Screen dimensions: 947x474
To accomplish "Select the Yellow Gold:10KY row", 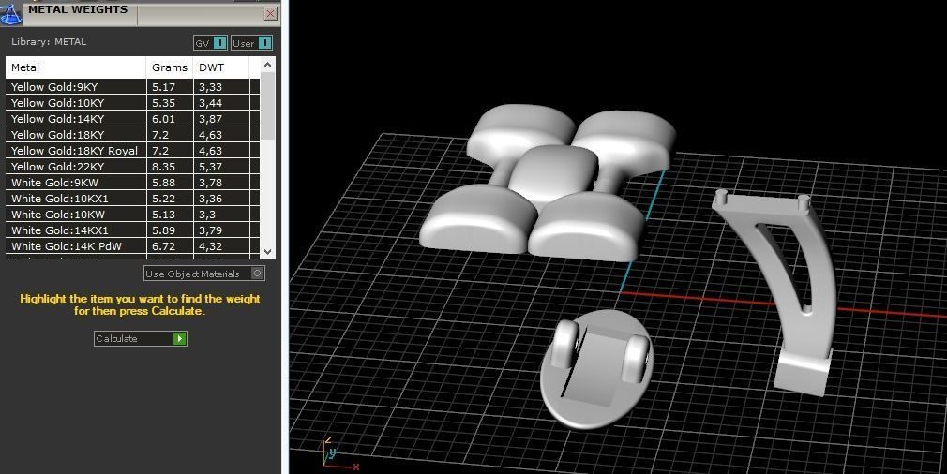I will [133, 102].
